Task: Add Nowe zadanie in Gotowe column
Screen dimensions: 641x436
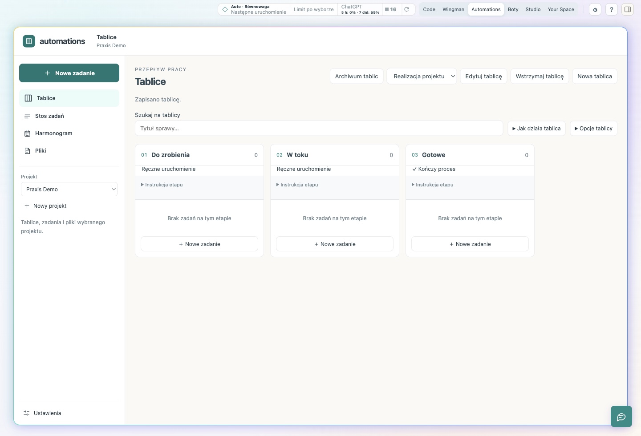Action: tap(470, 244)
